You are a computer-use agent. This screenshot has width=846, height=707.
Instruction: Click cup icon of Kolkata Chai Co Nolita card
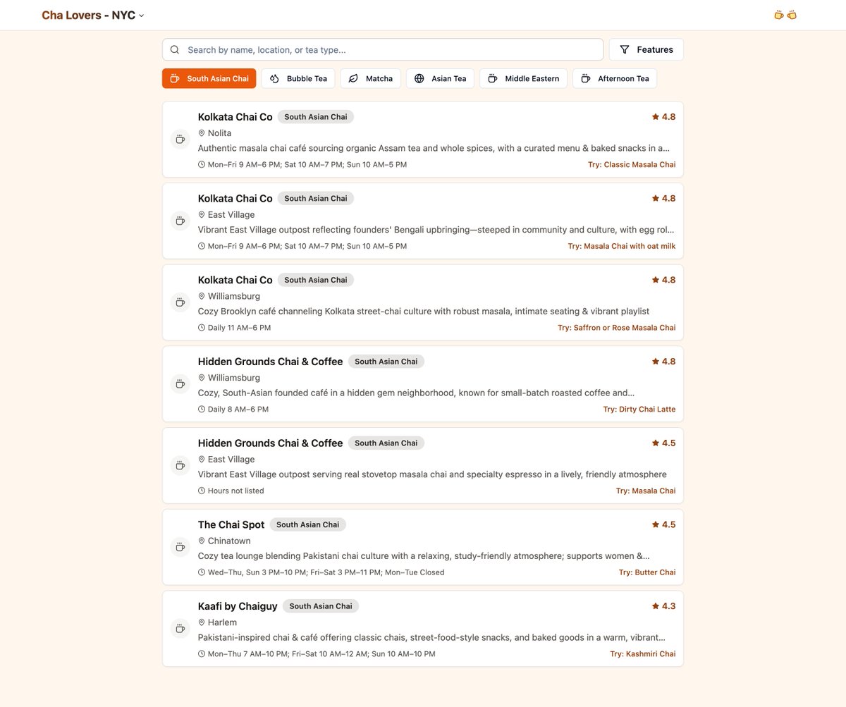click(180, 139)
